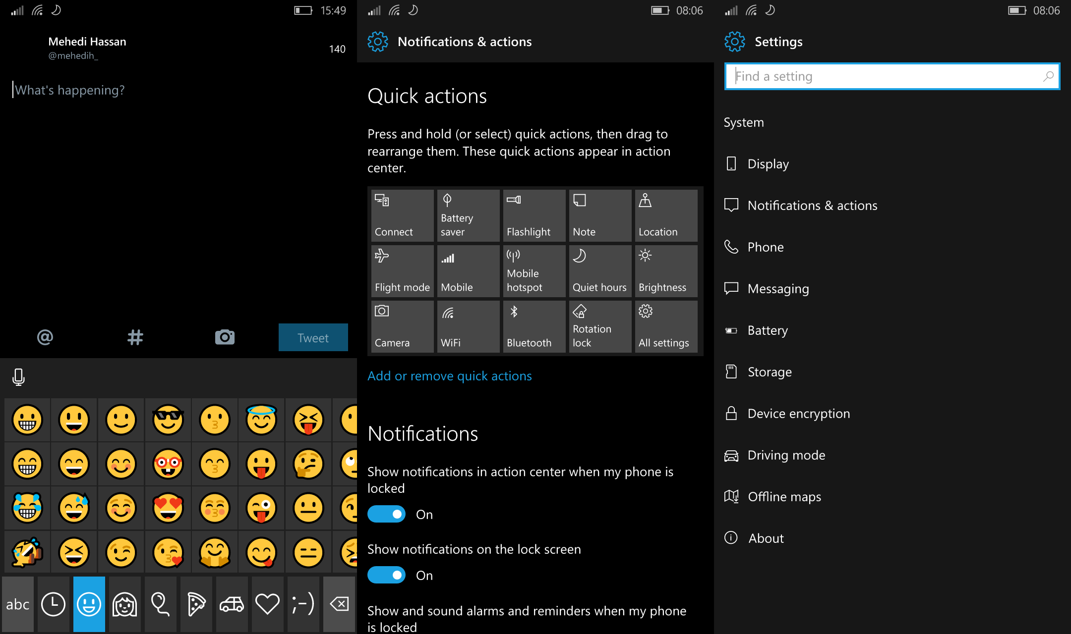This screenshot has height=634, width=1071.
Task: Tap the @ mention icon
Action: (45, 337)
